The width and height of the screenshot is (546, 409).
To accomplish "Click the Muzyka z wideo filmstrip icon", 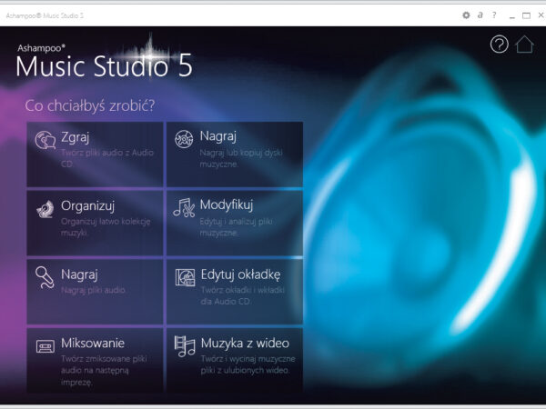I will [x=185, y=346].
